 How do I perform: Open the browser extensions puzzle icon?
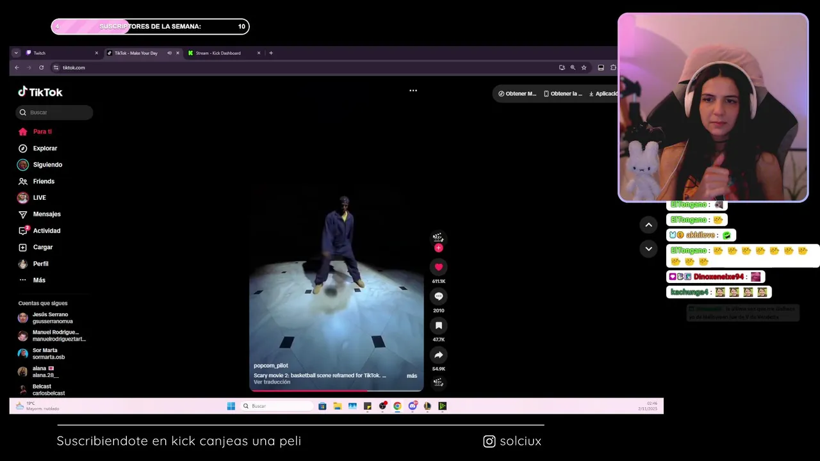[x=613, y=67]
